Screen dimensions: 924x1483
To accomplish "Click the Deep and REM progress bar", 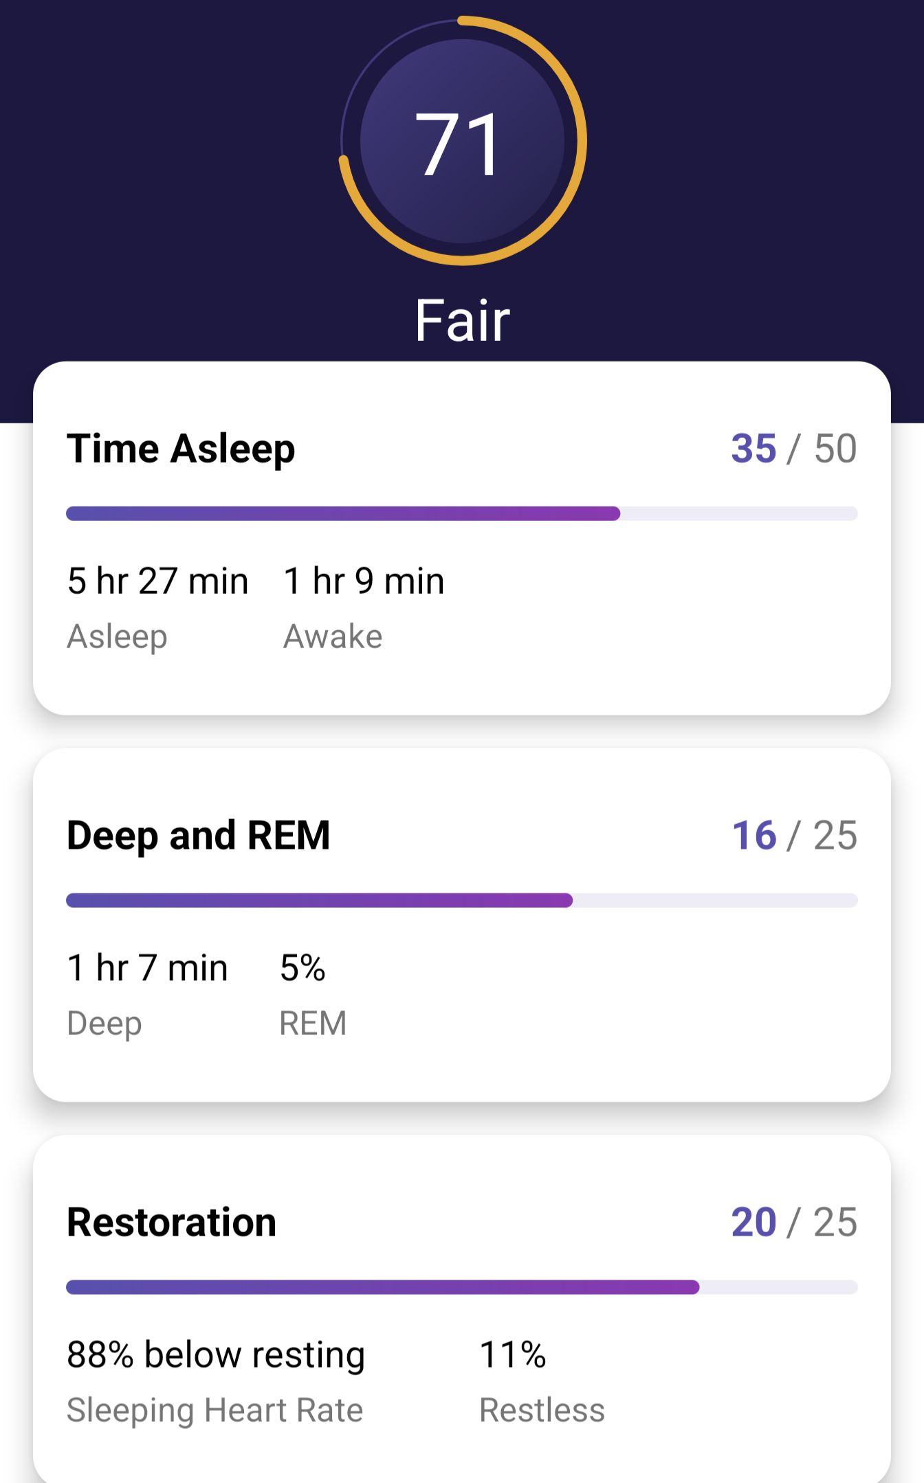I will [x=462, y=900].
